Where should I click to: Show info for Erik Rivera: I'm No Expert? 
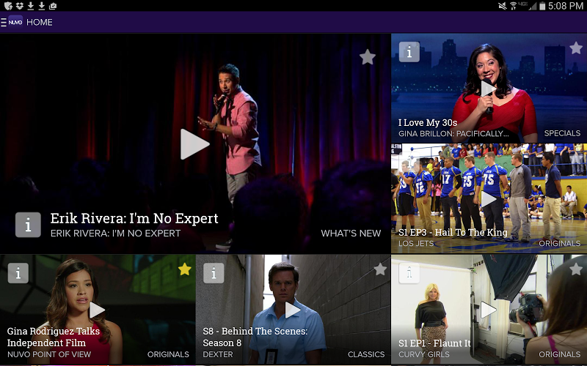[28, 225]
